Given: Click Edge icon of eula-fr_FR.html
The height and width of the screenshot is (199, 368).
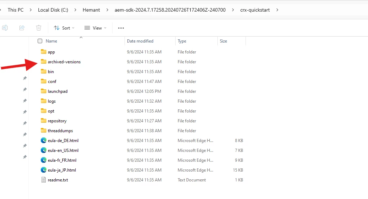Looking at the screenshot, I should (x=43, y=160).
